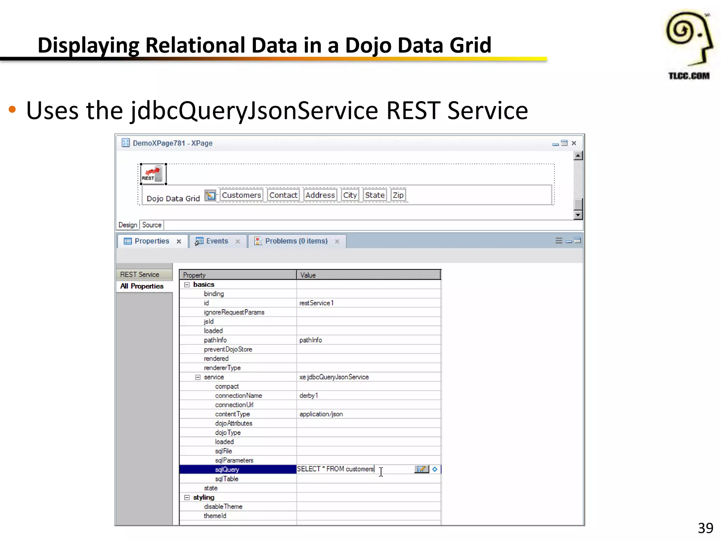Select the disableTheme property row
This screenshot has height=541, width=721.
pyautogui.click(x=310, y=506)
